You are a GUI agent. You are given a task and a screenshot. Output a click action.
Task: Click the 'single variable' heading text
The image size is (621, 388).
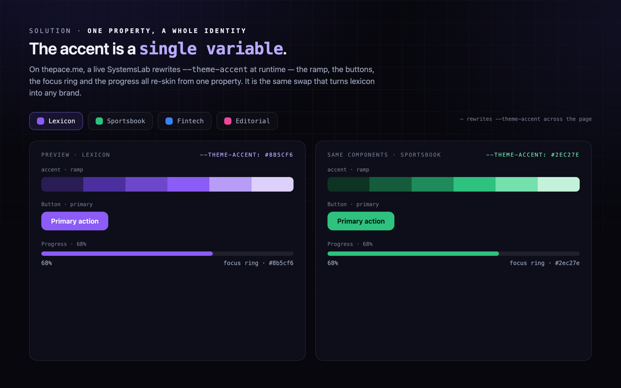point(211,48)
